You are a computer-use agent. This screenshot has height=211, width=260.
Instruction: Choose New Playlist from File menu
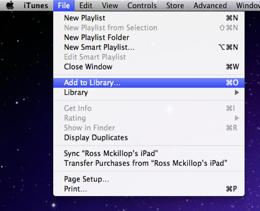148,18
